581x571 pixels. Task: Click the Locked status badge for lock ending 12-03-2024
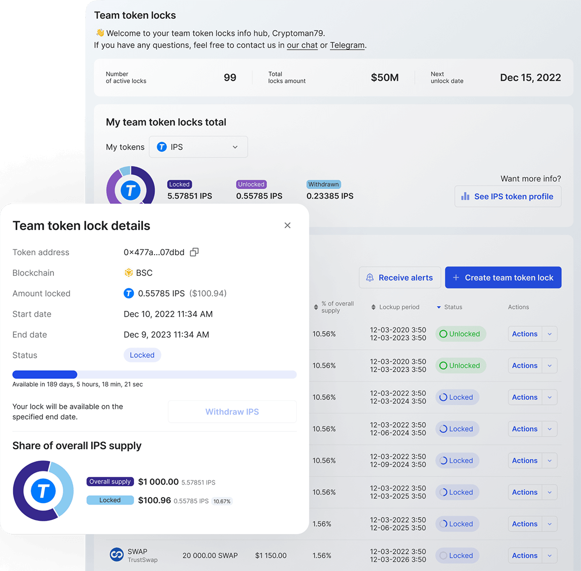(x=457, y=397)
